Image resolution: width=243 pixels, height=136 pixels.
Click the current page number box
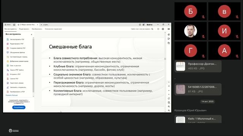click(x=169, y=82)
